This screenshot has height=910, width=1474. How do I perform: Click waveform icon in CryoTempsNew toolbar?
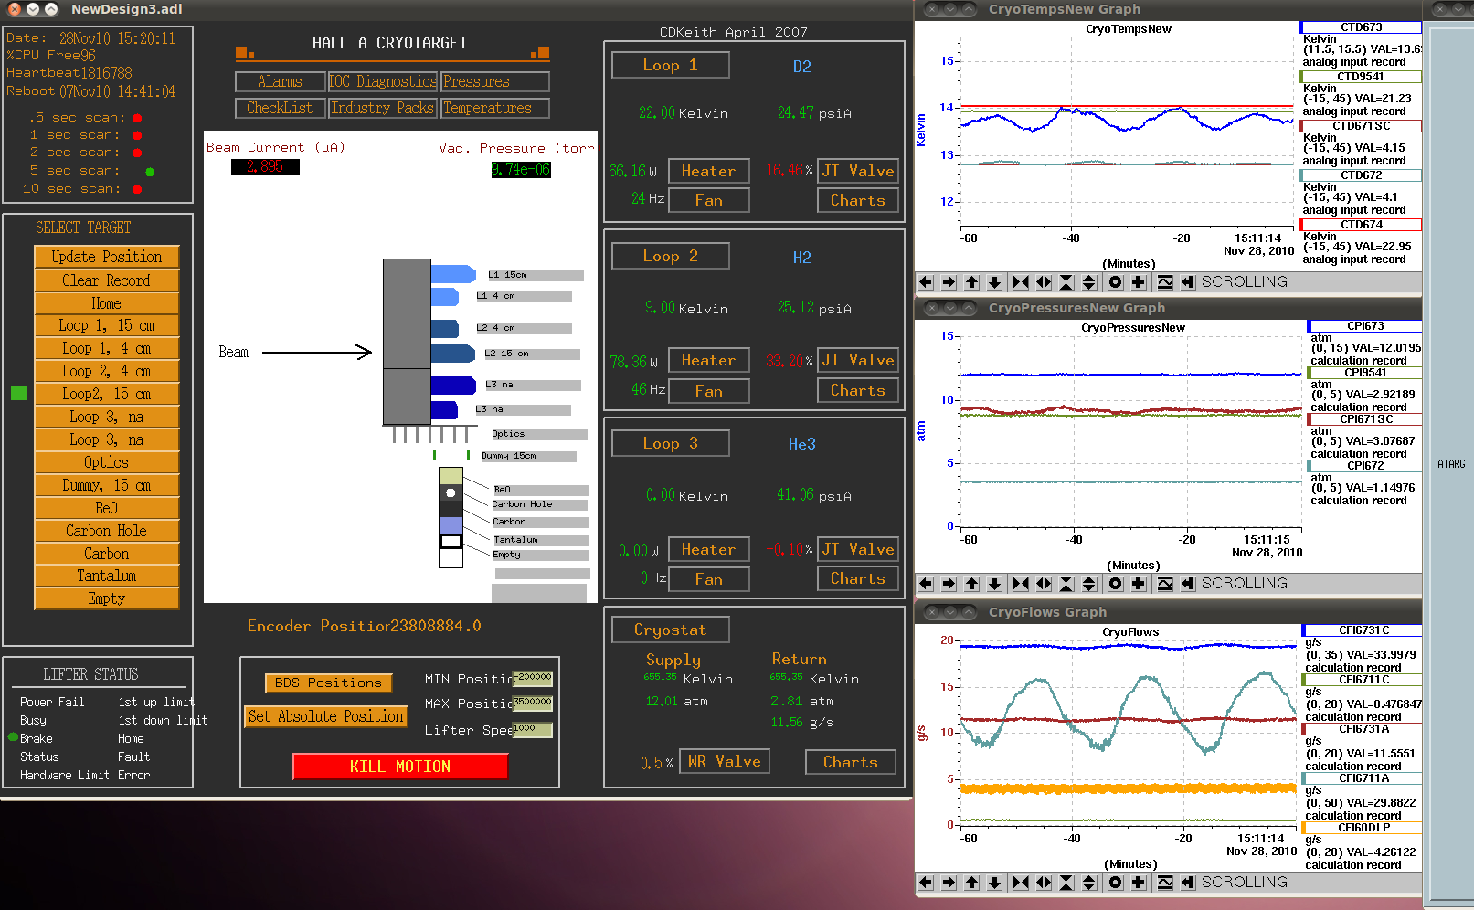click(x=1165, y=282)
